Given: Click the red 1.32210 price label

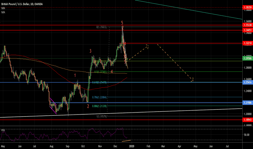Looking at the screenshot, I should (x=248, y=43).
